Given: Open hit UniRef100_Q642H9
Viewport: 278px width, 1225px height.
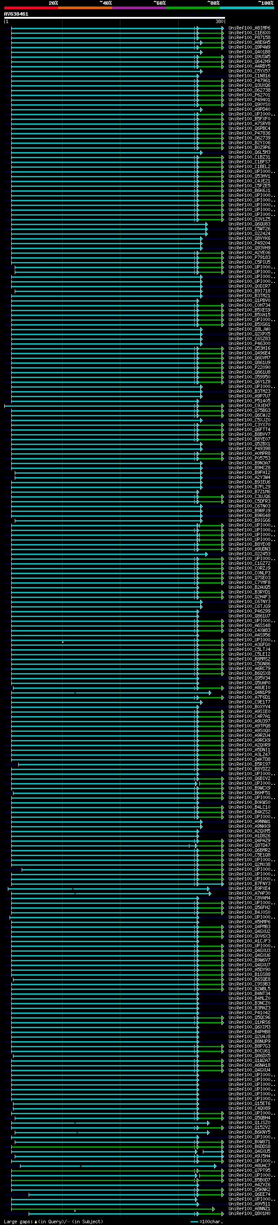Looking at the screenshot, I should (x=249, y=61).
